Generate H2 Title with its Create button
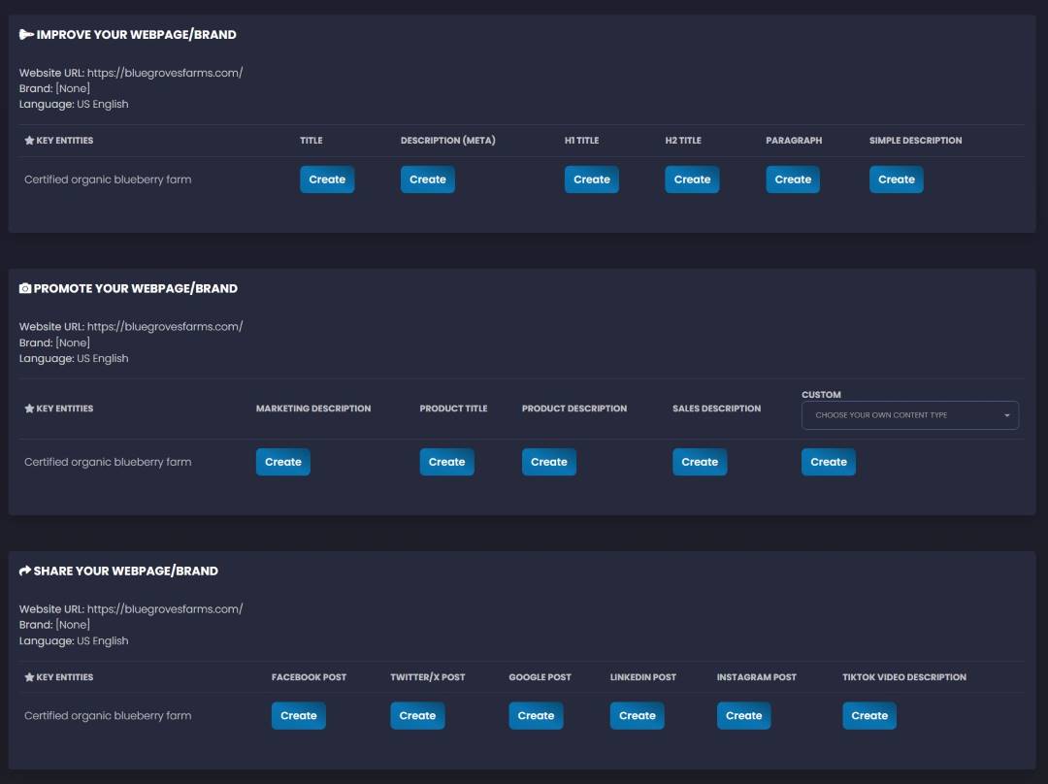Viewport: 1048px width, 784px height. tap(692, 180)
